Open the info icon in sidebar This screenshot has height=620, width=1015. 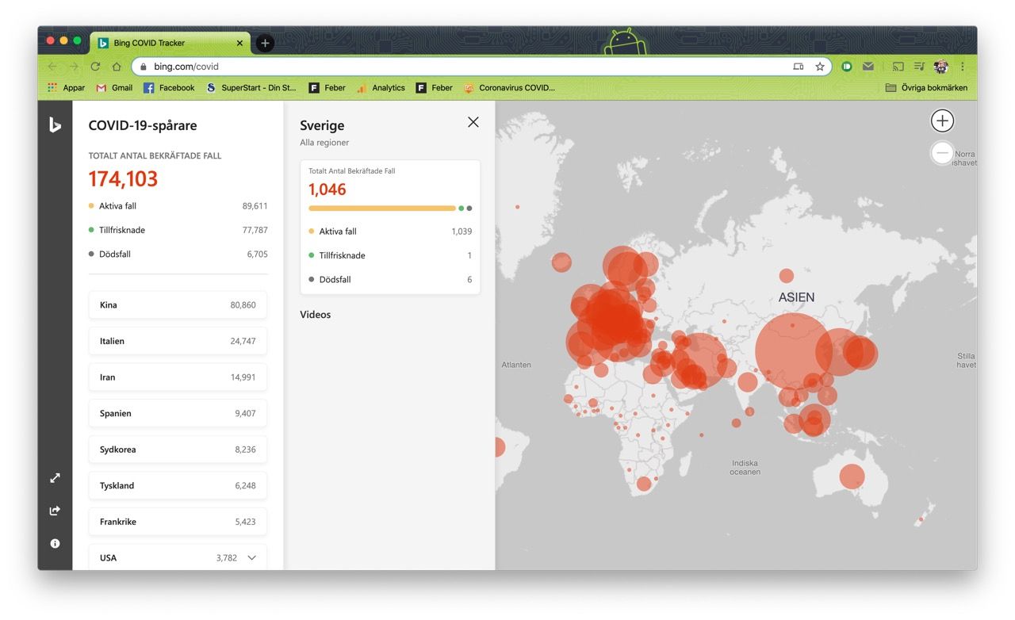click(55, 544)
